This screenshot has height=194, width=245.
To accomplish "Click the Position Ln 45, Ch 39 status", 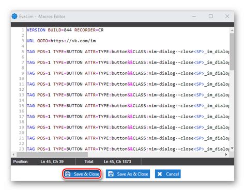I will (x=38, y=161).
